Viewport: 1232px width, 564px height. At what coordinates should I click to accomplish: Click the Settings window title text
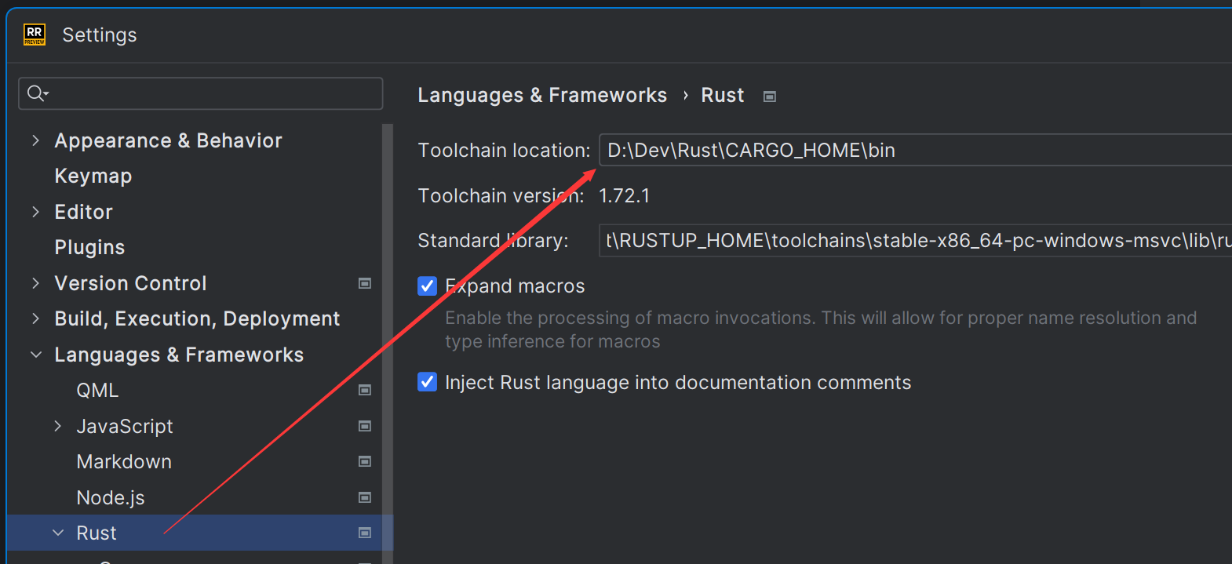point(100,35)
